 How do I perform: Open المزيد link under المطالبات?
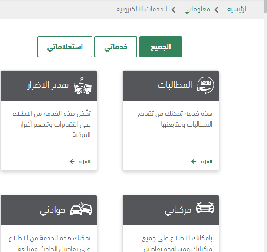point(206,161)
